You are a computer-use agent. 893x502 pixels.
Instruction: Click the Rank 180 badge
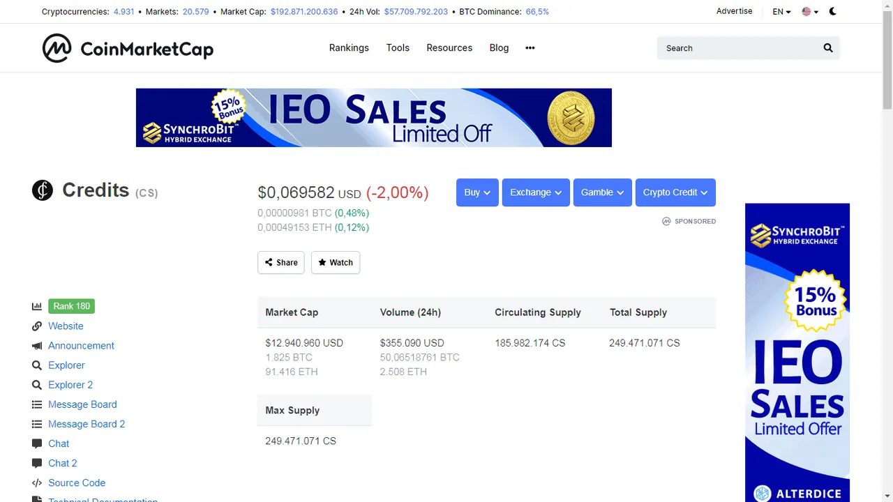coord(72,306)
